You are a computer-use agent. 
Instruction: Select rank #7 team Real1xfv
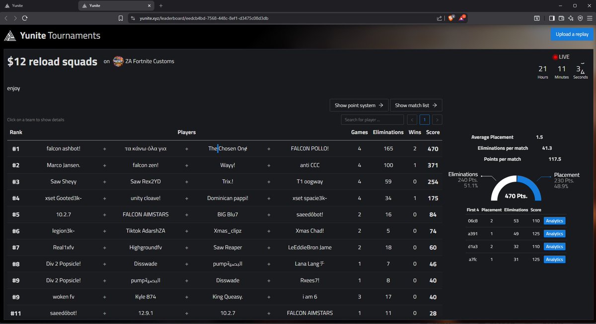[224, 247]
